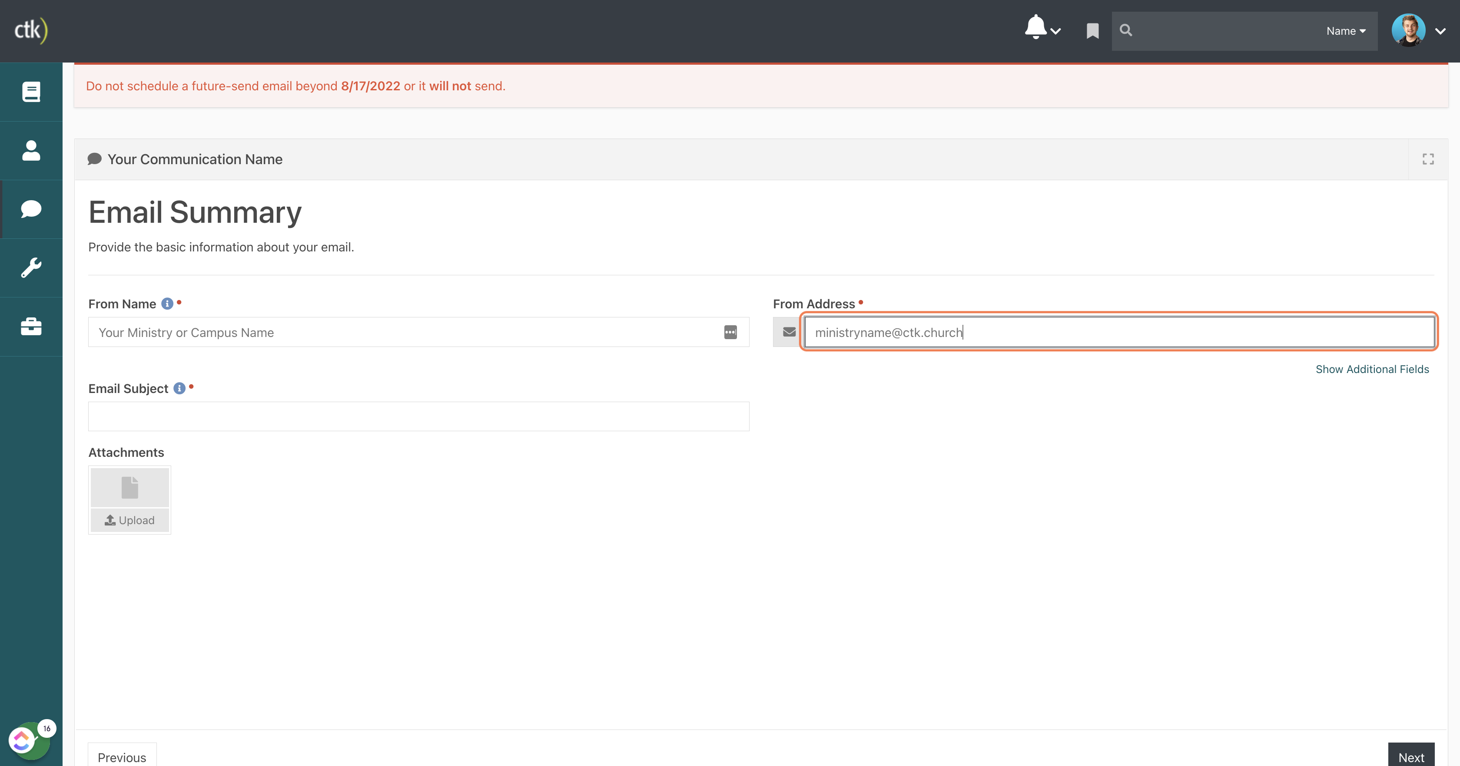Screen dimensions: 1460x766
Task: Click the From Name info icon
Action: (167, 304)
